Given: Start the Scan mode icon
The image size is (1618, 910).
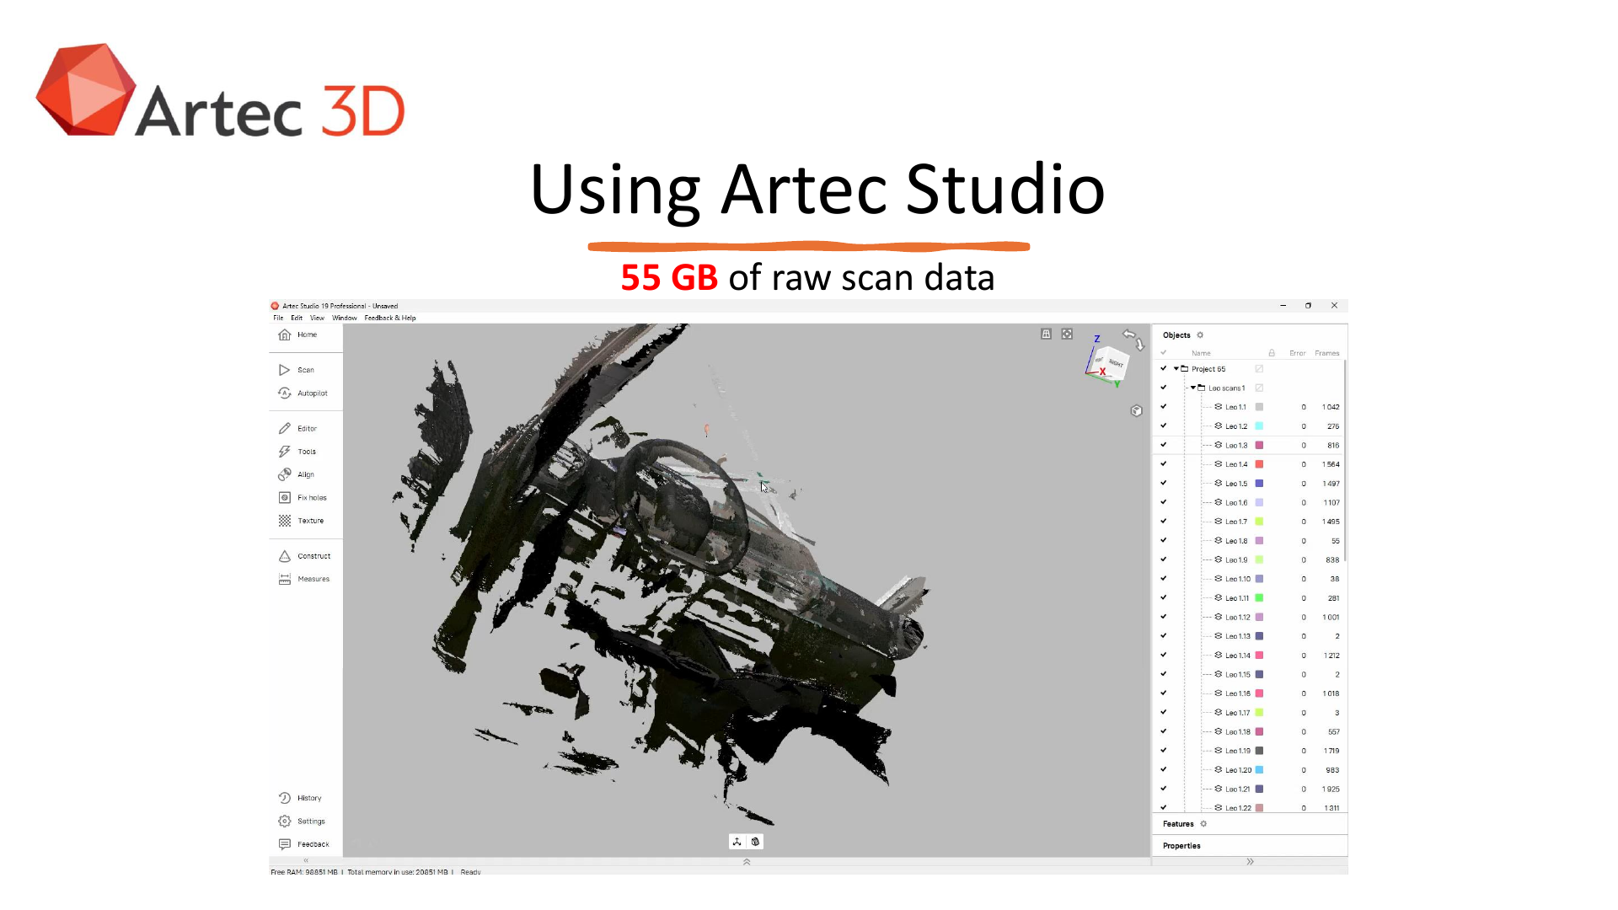Looking at the screenshot, I should tap(285, 370).
